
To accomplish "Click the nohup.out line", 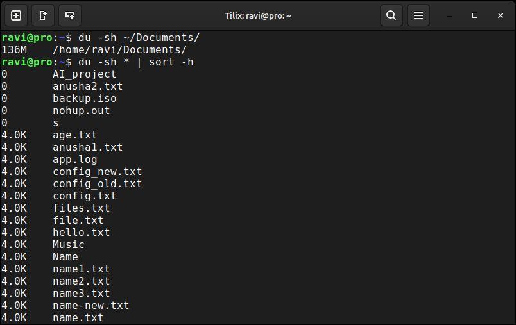I will [x=55, y=111].
